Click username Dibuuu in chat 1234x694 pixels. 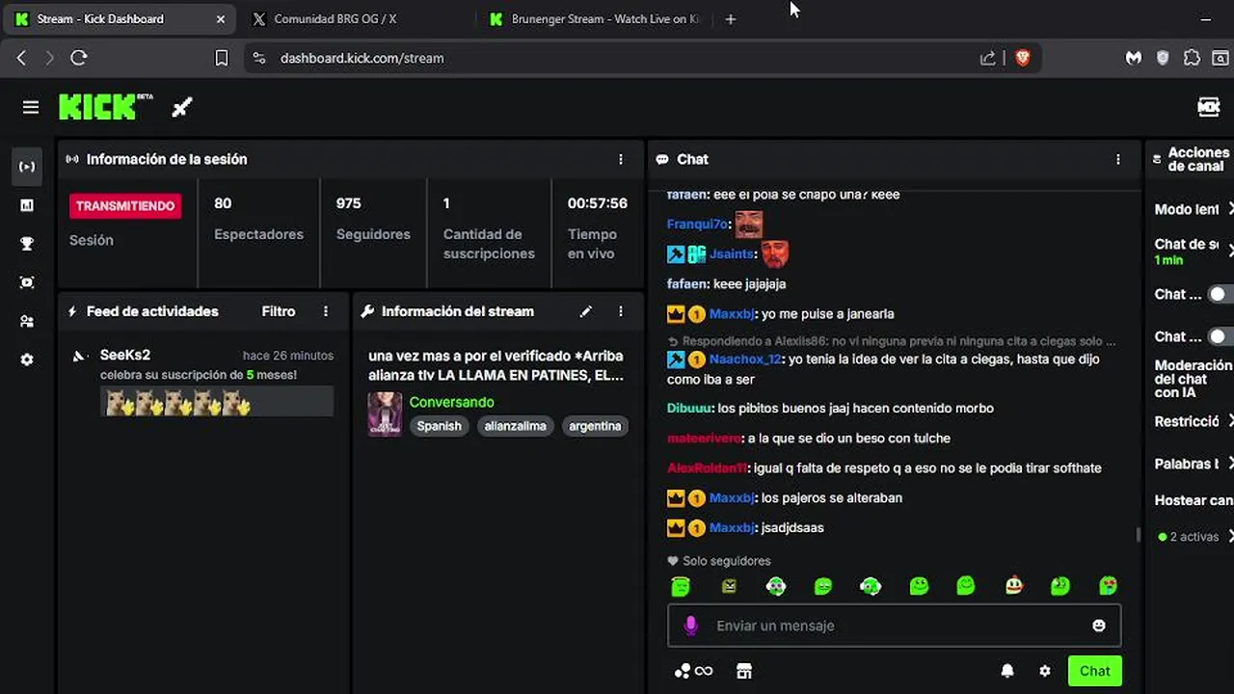(690, 408)
